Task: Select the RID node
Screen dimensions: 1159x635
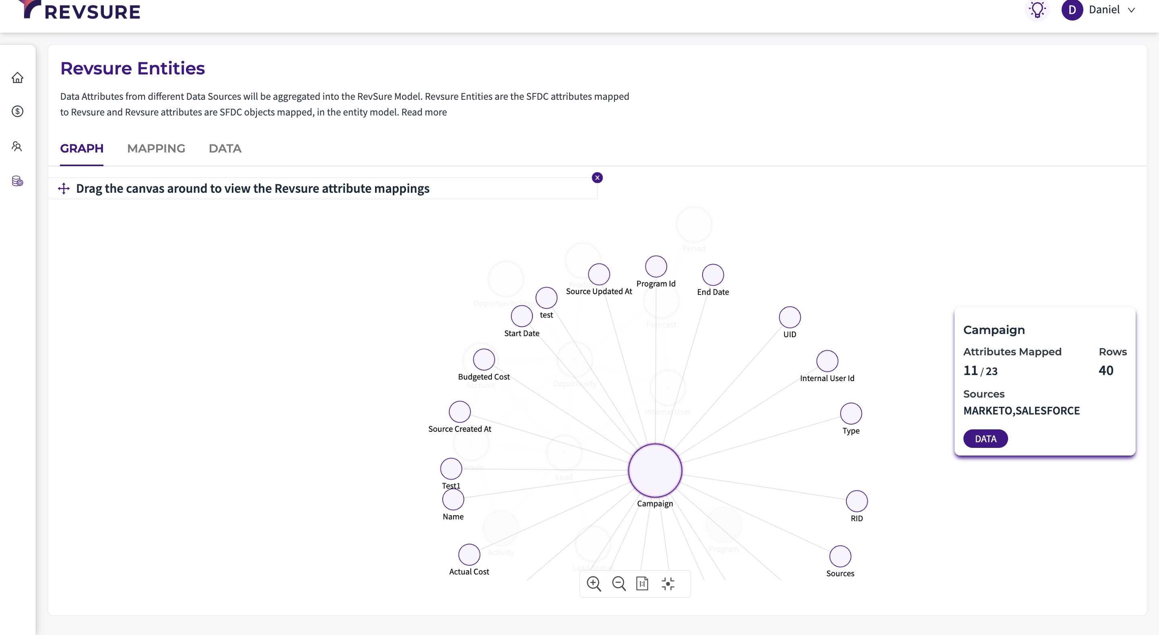Action: 857,501
